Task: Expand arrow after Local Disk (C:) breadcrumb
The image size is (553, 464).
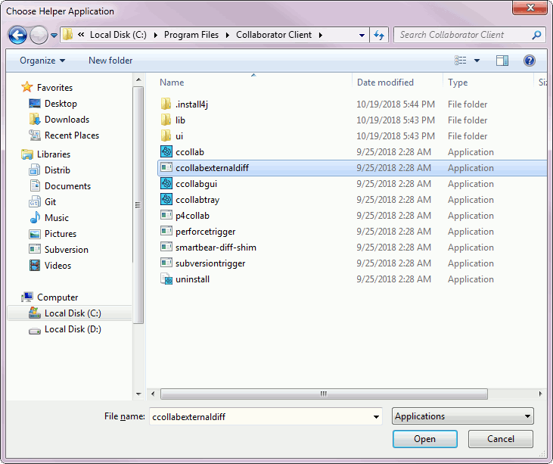Action: pos(156,35)
